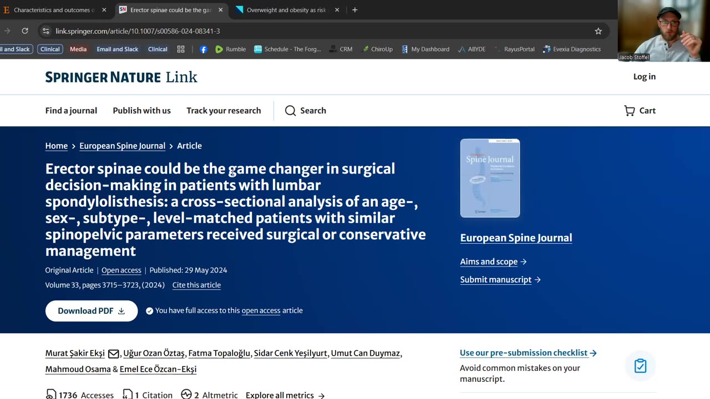The width and height of the screenshot is (710, 399).
Task: Click '1736 Accesses' metric text
Action: (x=79, y=395)
